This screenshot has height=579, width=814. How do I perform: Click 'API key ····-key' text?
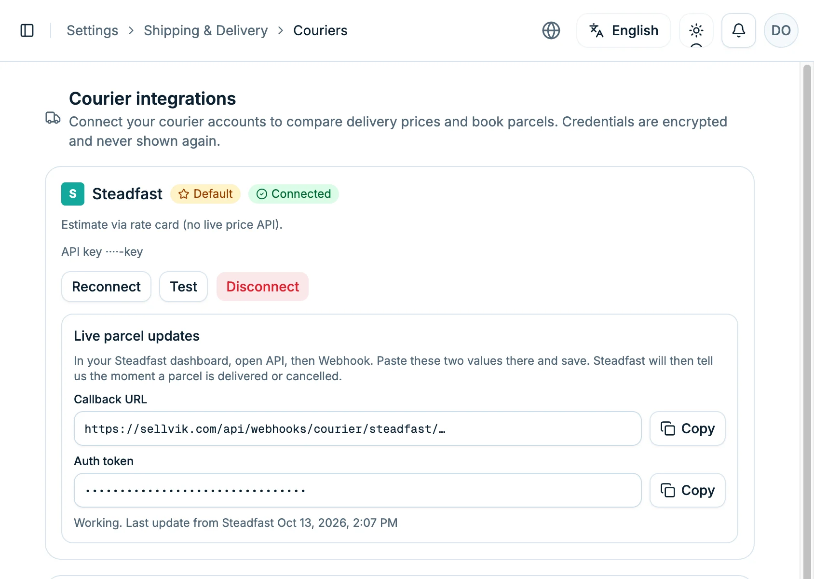[102, 252]
